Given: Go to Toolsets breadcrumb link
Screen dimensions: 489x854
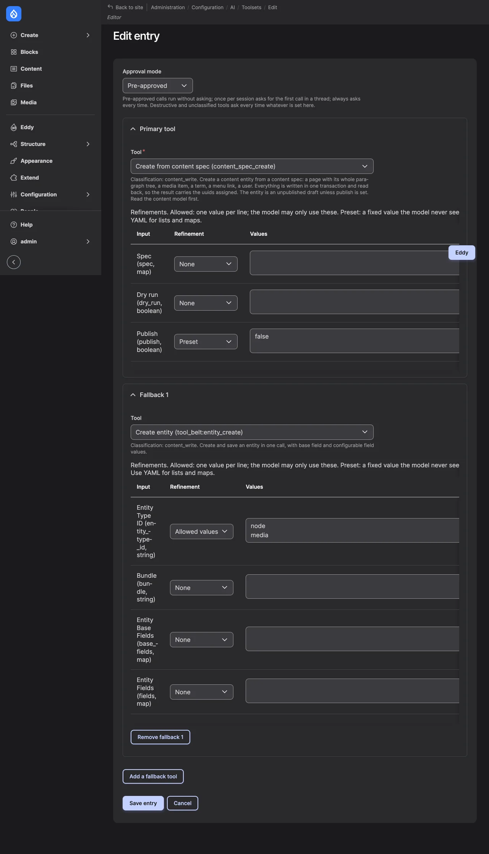Looking at the screenshot, I should point(251,7).
